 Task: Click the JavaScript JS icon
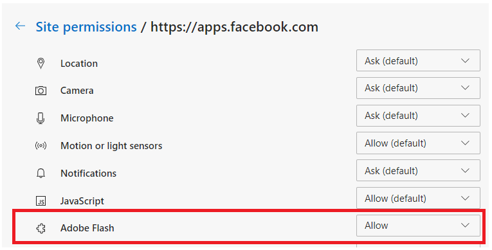pos(41,201)
